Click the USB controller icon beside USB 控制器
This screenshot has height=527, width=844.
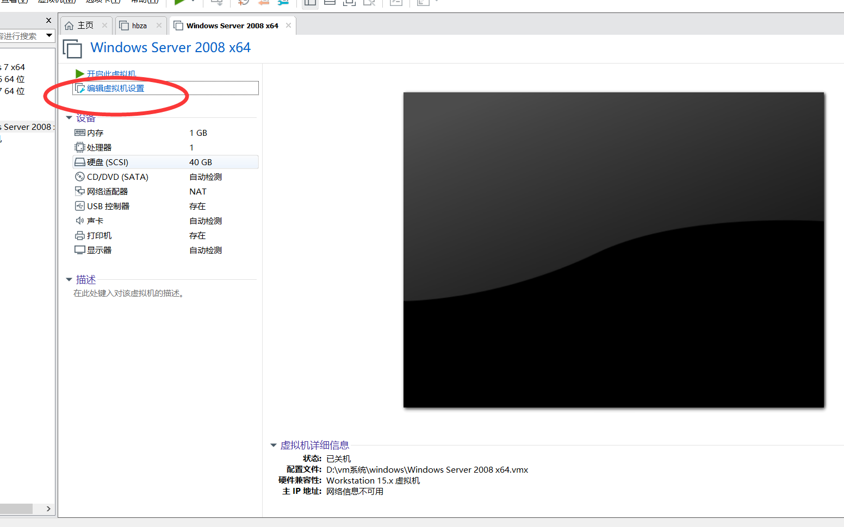[x=79, y=206]
